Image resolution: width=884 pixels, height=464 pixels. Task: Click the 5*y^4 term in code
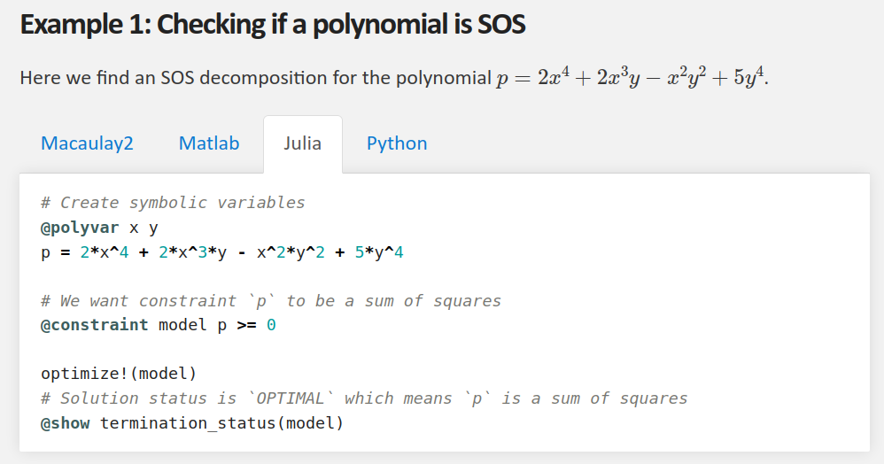tap(379, 252)
